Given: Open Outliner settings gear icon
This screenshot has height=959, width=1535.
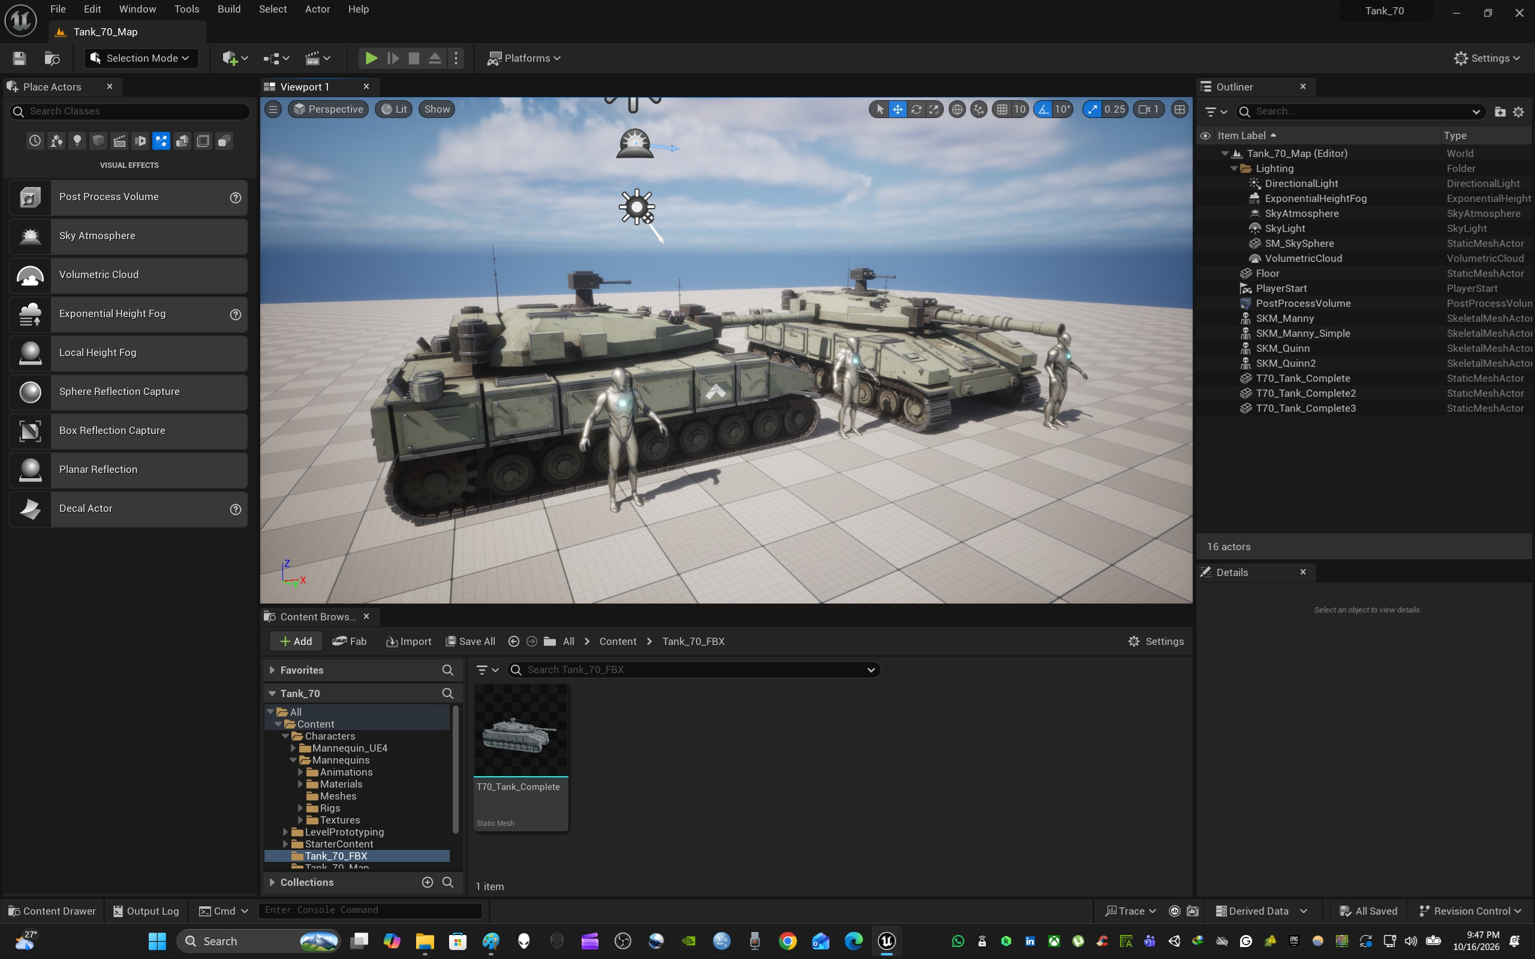Looking at the screenshot, I should 1518,111.
